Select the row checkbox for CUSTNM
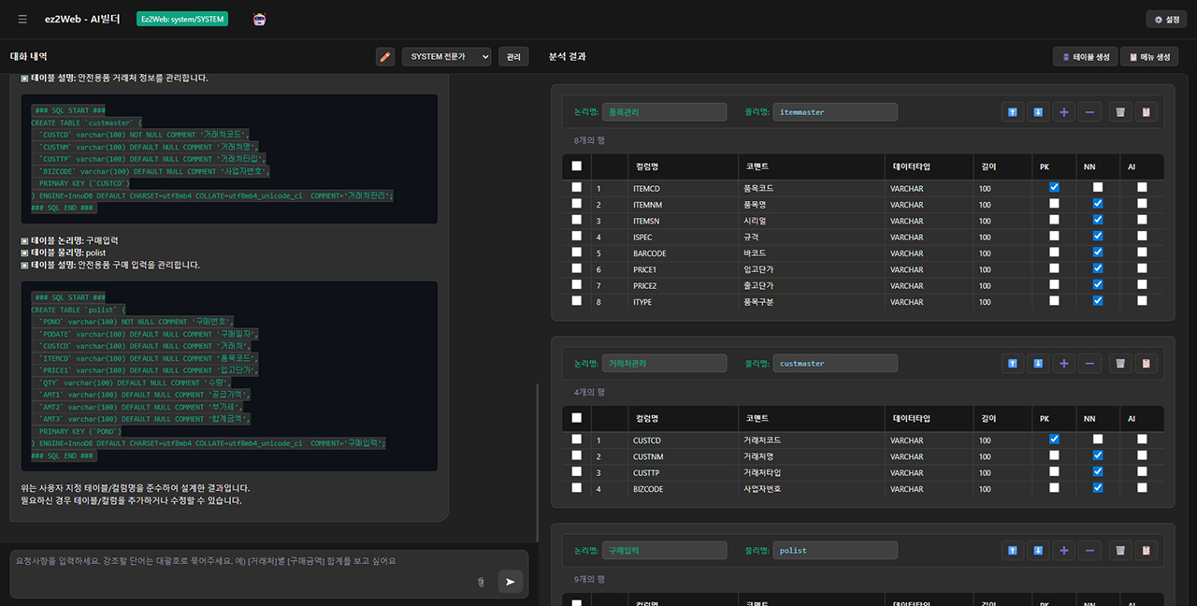 577,456
